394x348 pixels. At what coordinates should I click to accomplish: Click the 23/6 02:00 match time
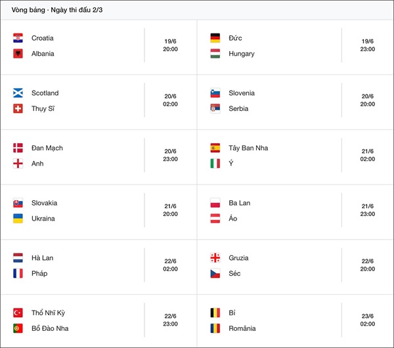pyautogui.click(x=367, y=320)
